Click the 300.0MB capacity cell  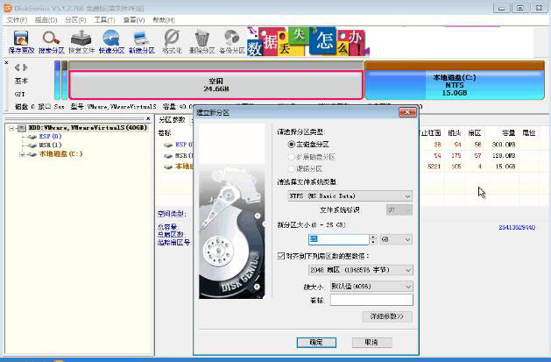coord(504,145)
